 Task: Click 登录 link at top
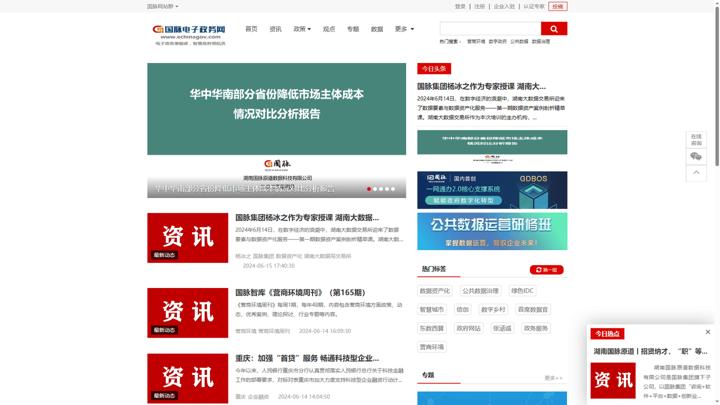point(460,6)
